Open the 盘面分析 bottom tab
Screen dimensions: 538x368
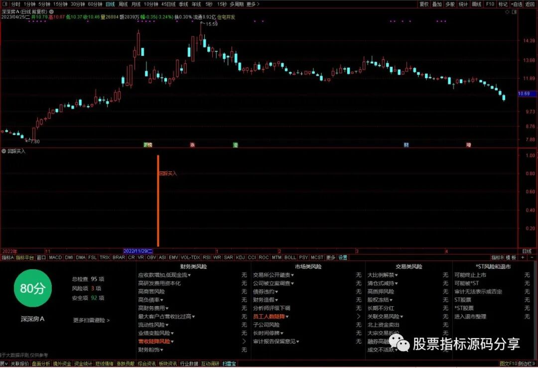click(x=41, y=364)
